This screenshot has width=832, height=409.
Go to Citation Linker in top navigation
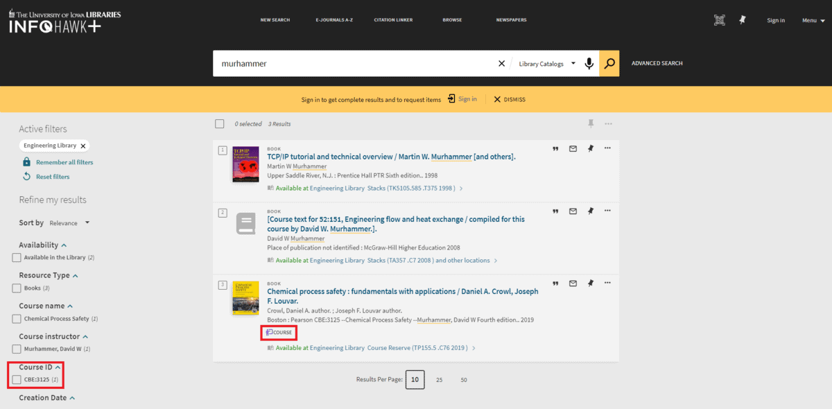[393, 20]
